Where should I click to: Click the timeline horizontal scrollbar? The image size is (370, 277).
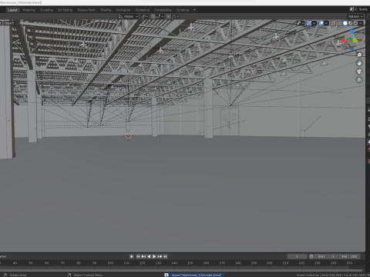click(x=182, y=270)
